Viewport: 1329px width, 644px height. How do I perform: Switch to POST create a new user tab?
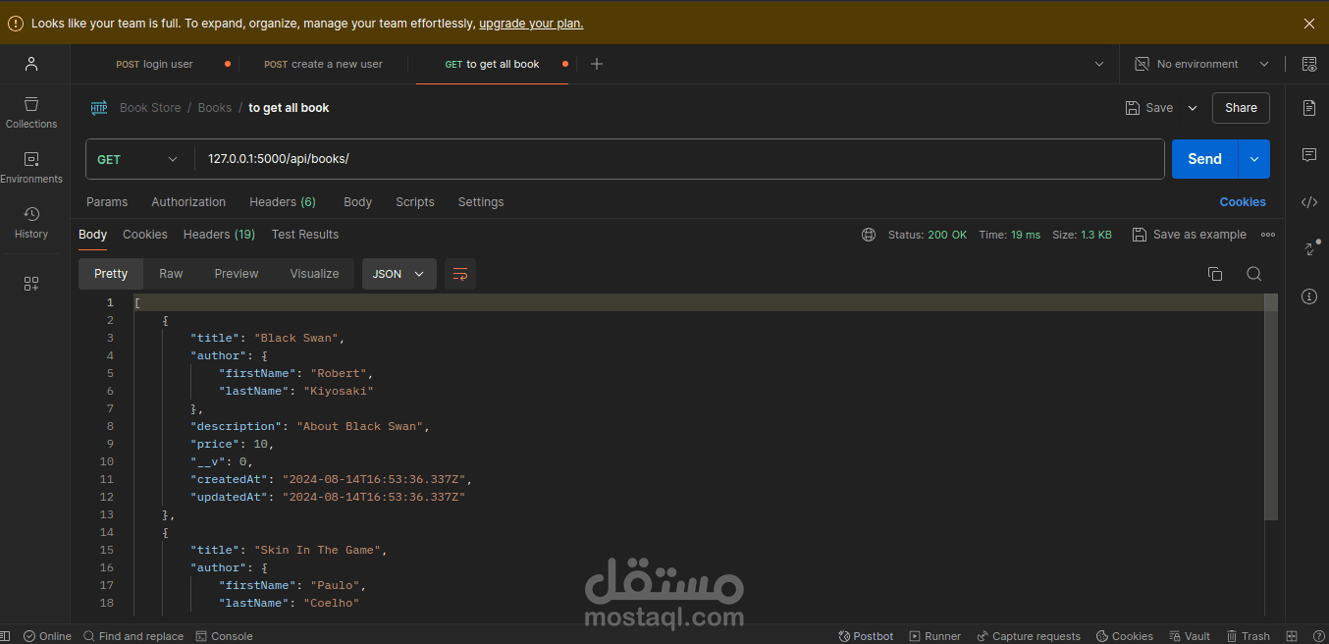coord(324,64)
